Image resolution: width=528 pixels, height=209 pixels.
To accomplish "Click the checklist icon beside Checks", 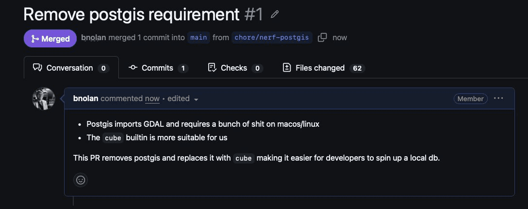I will 212,68.
